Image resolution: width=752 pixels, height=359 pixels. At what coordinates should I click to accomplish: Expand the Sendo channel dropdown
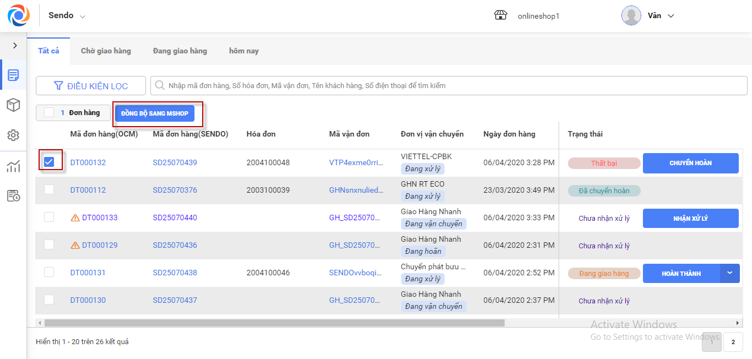coord(83,17)
